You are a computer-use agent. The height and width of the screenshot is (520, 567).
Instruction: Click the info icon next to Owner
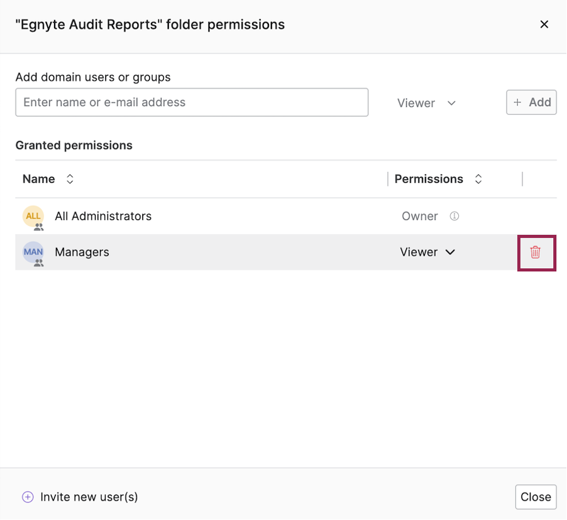tap(454, 216)
